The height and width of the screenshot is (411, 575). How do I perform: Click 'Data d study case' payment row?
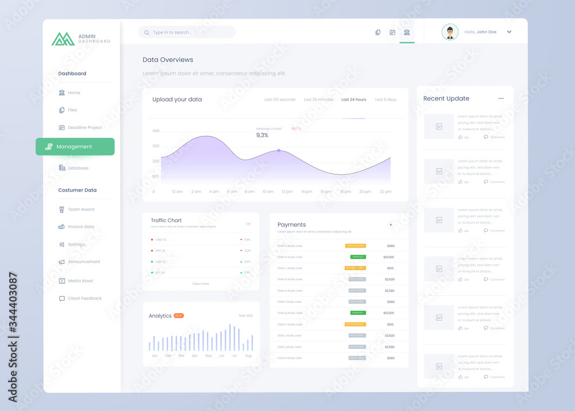(339, 279)
